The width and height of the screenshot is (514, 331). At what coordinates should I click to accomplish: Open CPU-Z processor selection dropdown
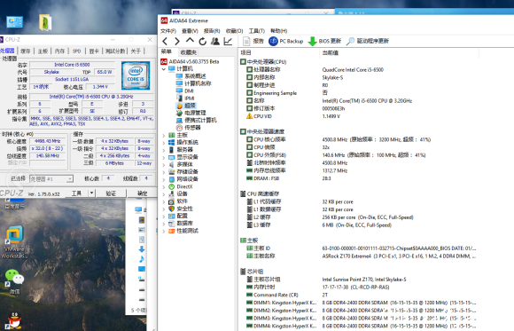[51, 179]
